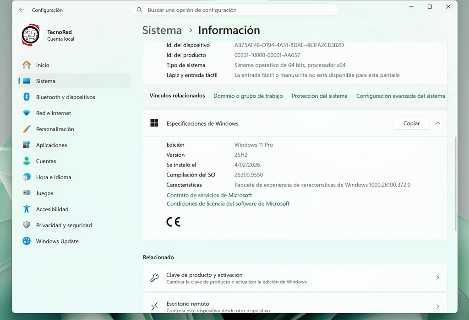Click the search settings input field
The width and height of the screenshot is (469, 320).
tap(235, 10)
